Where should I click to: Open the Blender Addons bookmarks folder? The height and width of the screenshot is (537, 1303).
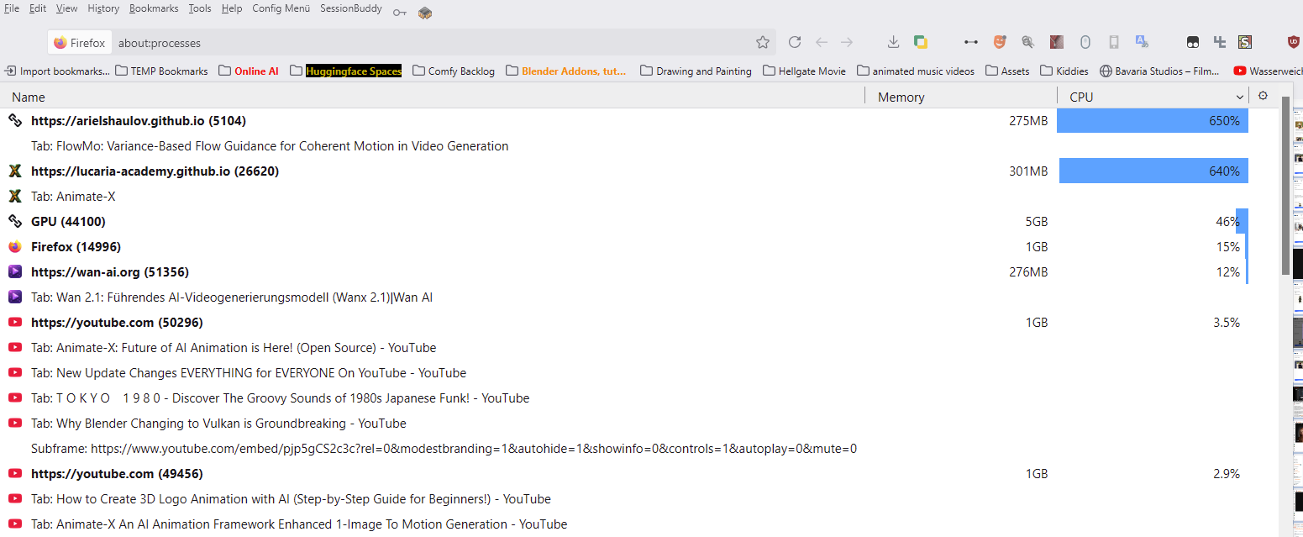[566, 71]
